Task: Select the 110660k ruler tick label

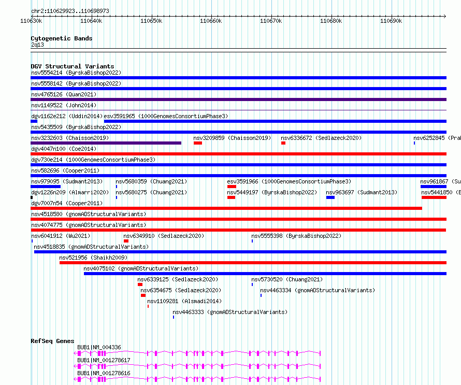Action: tap(211, 21)
